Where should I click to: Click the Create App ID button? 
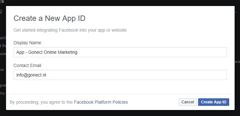point(214,102)
